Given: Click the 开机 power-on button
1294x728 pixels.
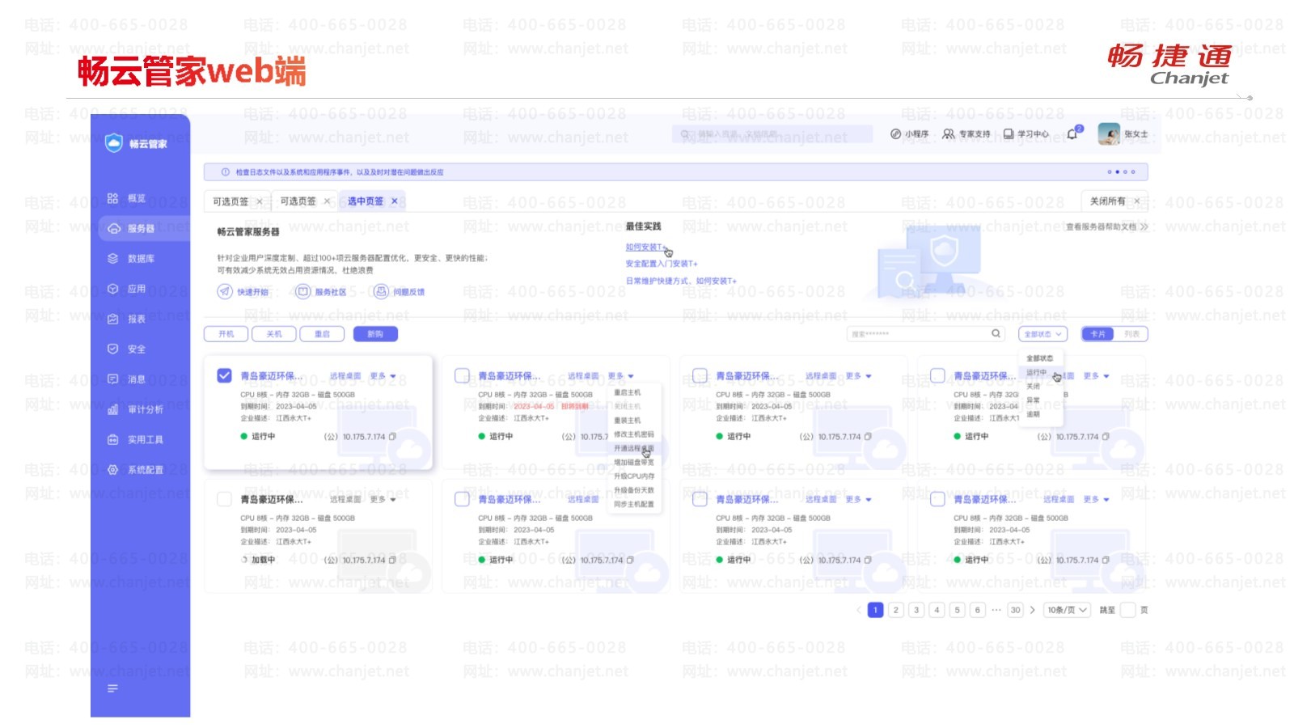Looking at the screenshot, I should tap(226, 334).
